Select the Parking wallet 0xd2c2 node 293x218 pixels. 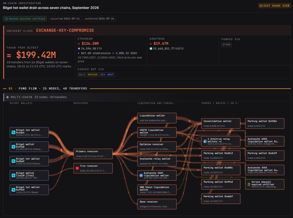click(221, 156)
